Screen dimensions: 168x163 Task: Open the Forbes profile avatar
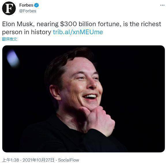click(9, 8)
